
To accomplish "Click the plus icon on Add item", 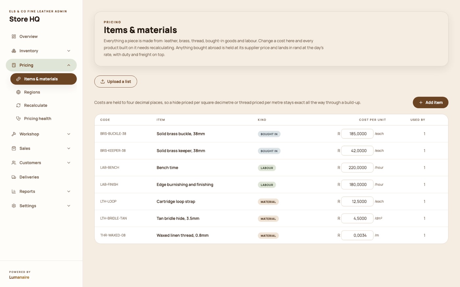I will [x=421, y=102].
